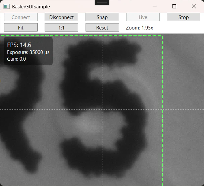Close the BaslerGUISample window

click(194, 6)
